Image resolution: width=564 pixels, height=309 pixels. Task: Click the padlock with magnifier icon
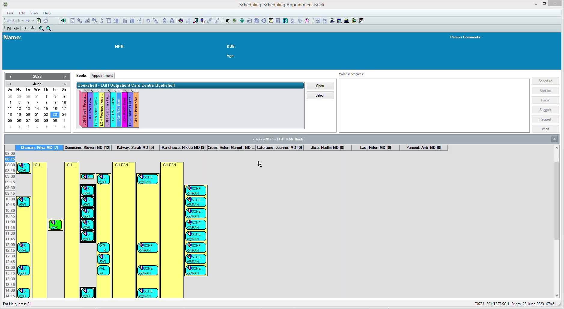pos(354,21)
